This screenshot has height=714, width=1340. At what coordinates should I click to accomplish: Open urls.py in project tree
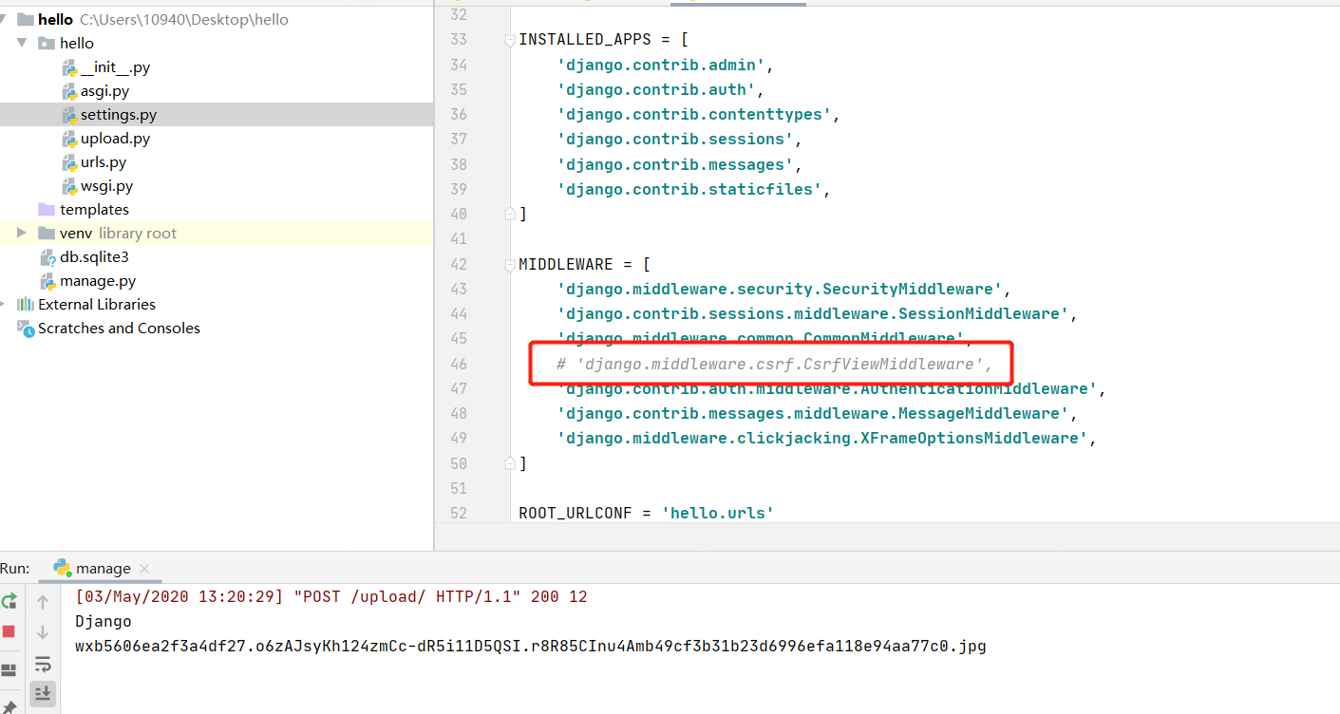tap(217, 162)
